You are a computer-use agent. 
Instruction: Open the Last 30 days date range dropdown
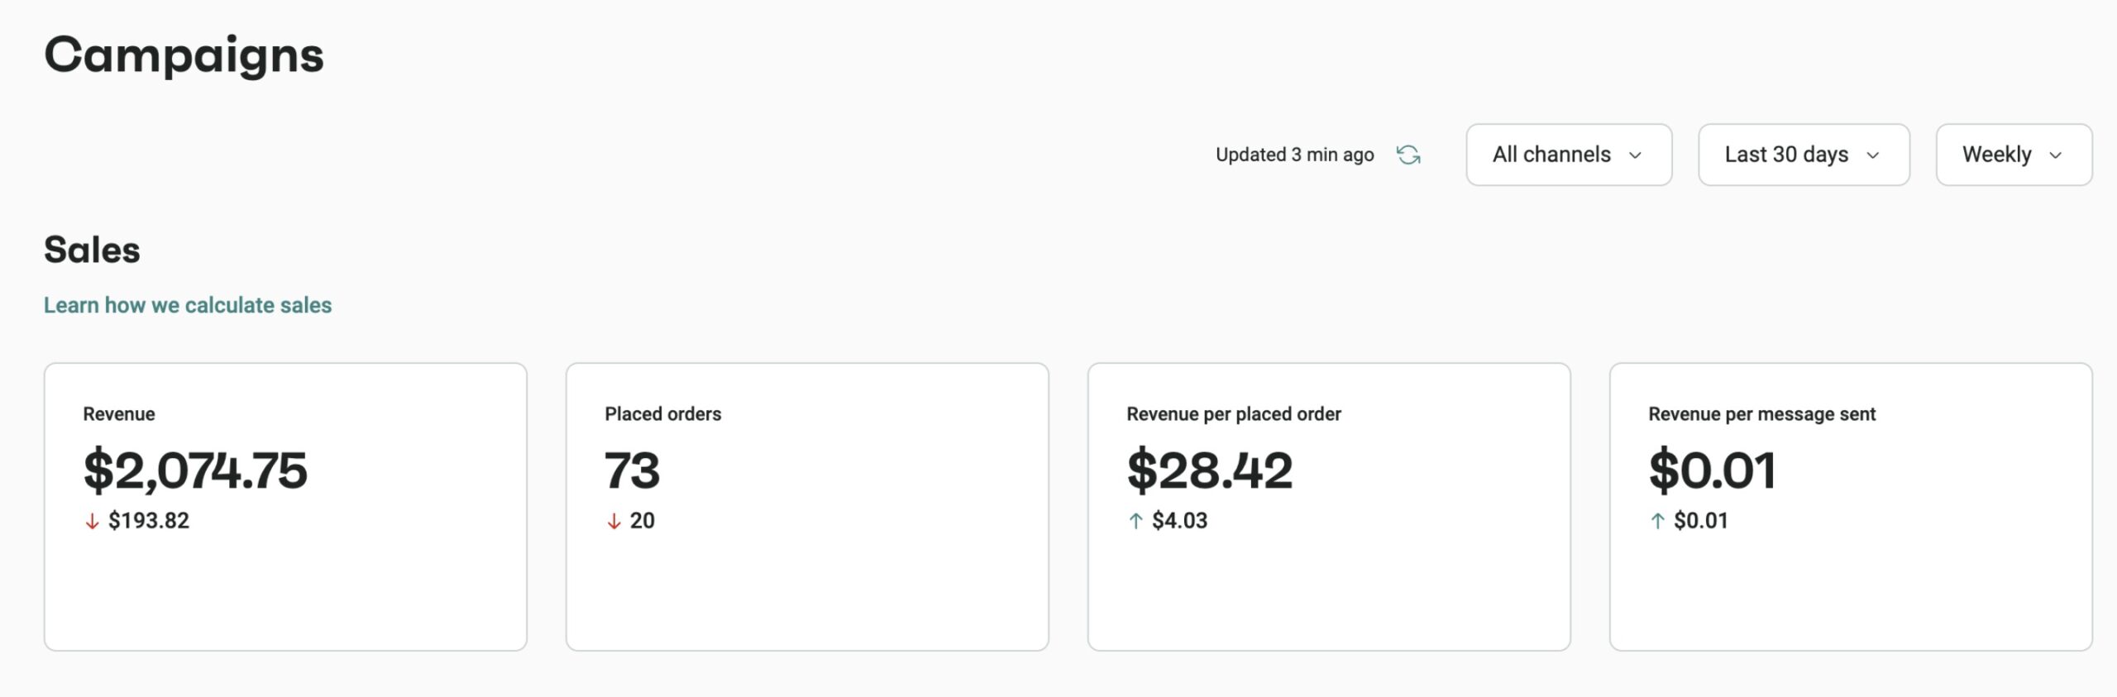click(1804, 155)
